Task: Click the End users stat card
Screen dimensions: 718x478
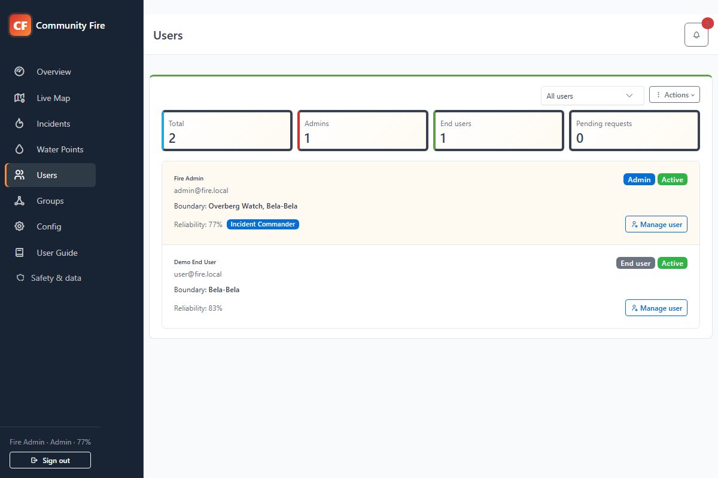Action: [x=498, y=131]
